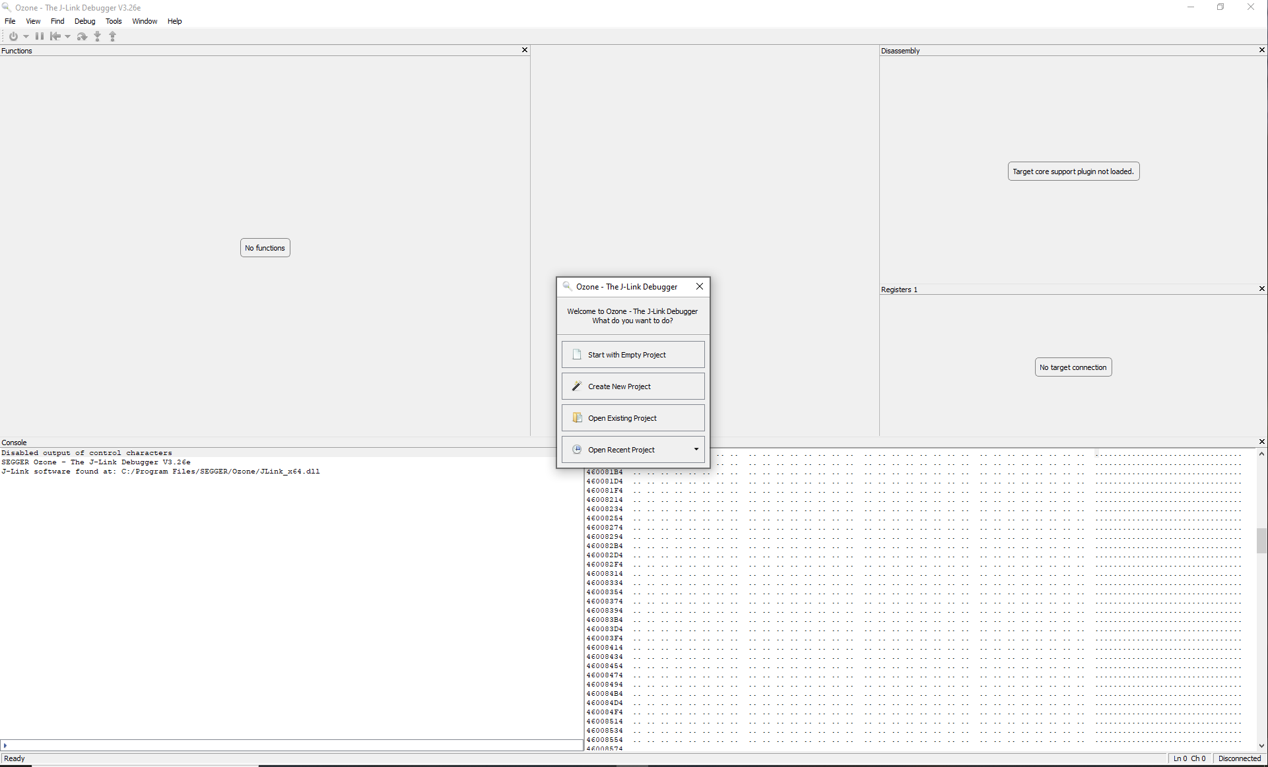Open the Tools menu

(x=114, y=21)
